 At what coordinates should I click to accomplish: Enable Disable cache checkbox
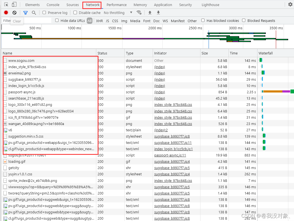(x=75, y=13)
